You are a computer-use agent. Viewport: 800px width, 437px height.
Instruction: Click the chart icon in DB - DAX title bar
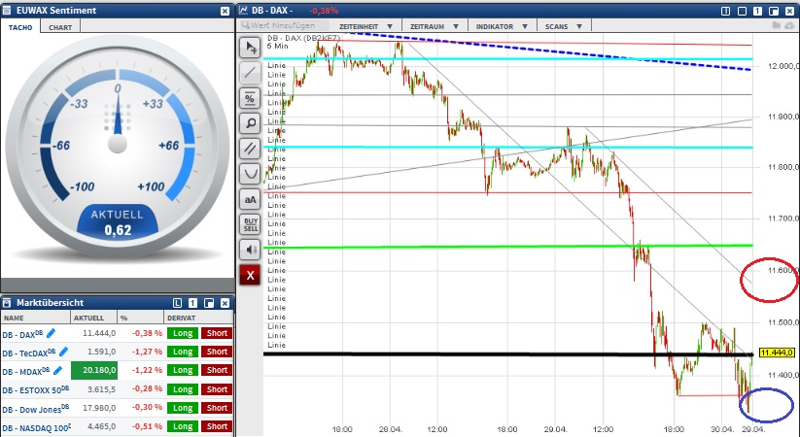(243, 11)
